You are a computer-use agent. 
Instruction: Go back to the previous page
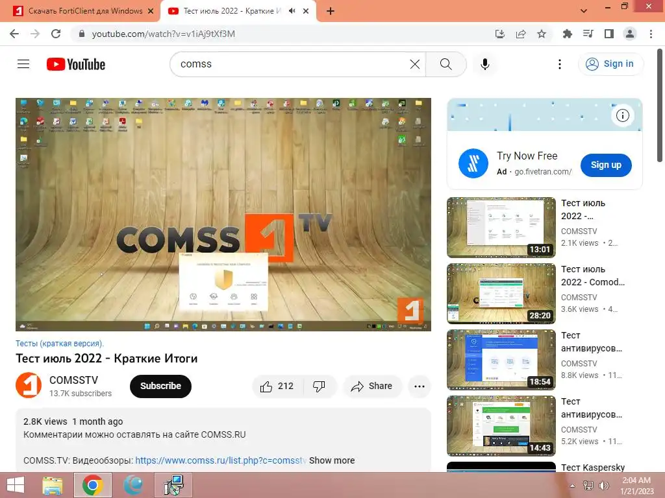tap(14, 34)
